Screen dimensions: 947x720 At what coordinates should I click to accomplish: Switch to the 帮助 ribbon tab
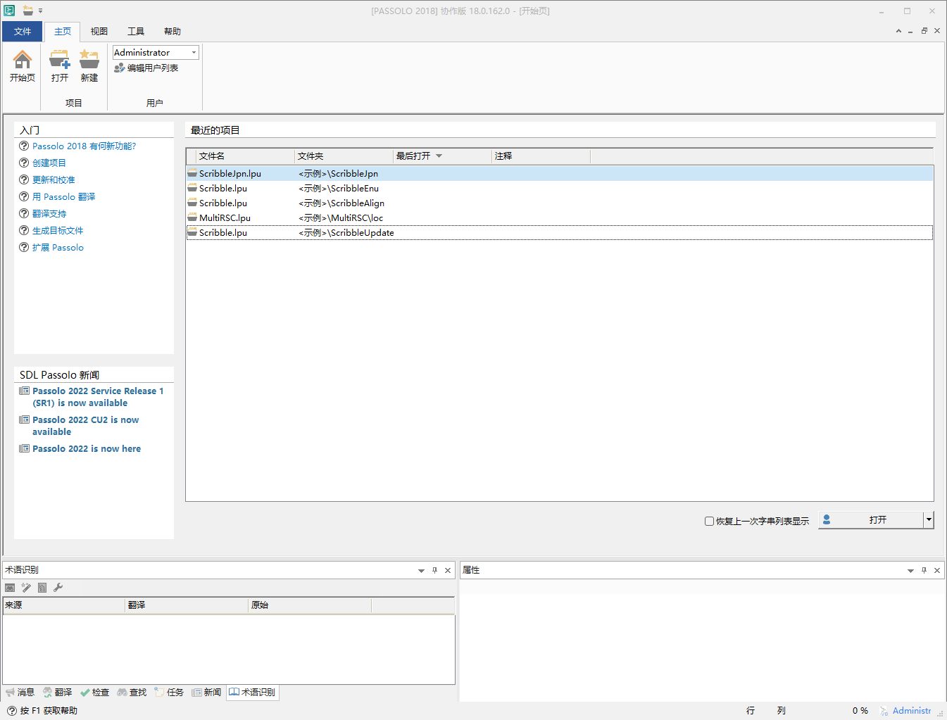point(173,32)
